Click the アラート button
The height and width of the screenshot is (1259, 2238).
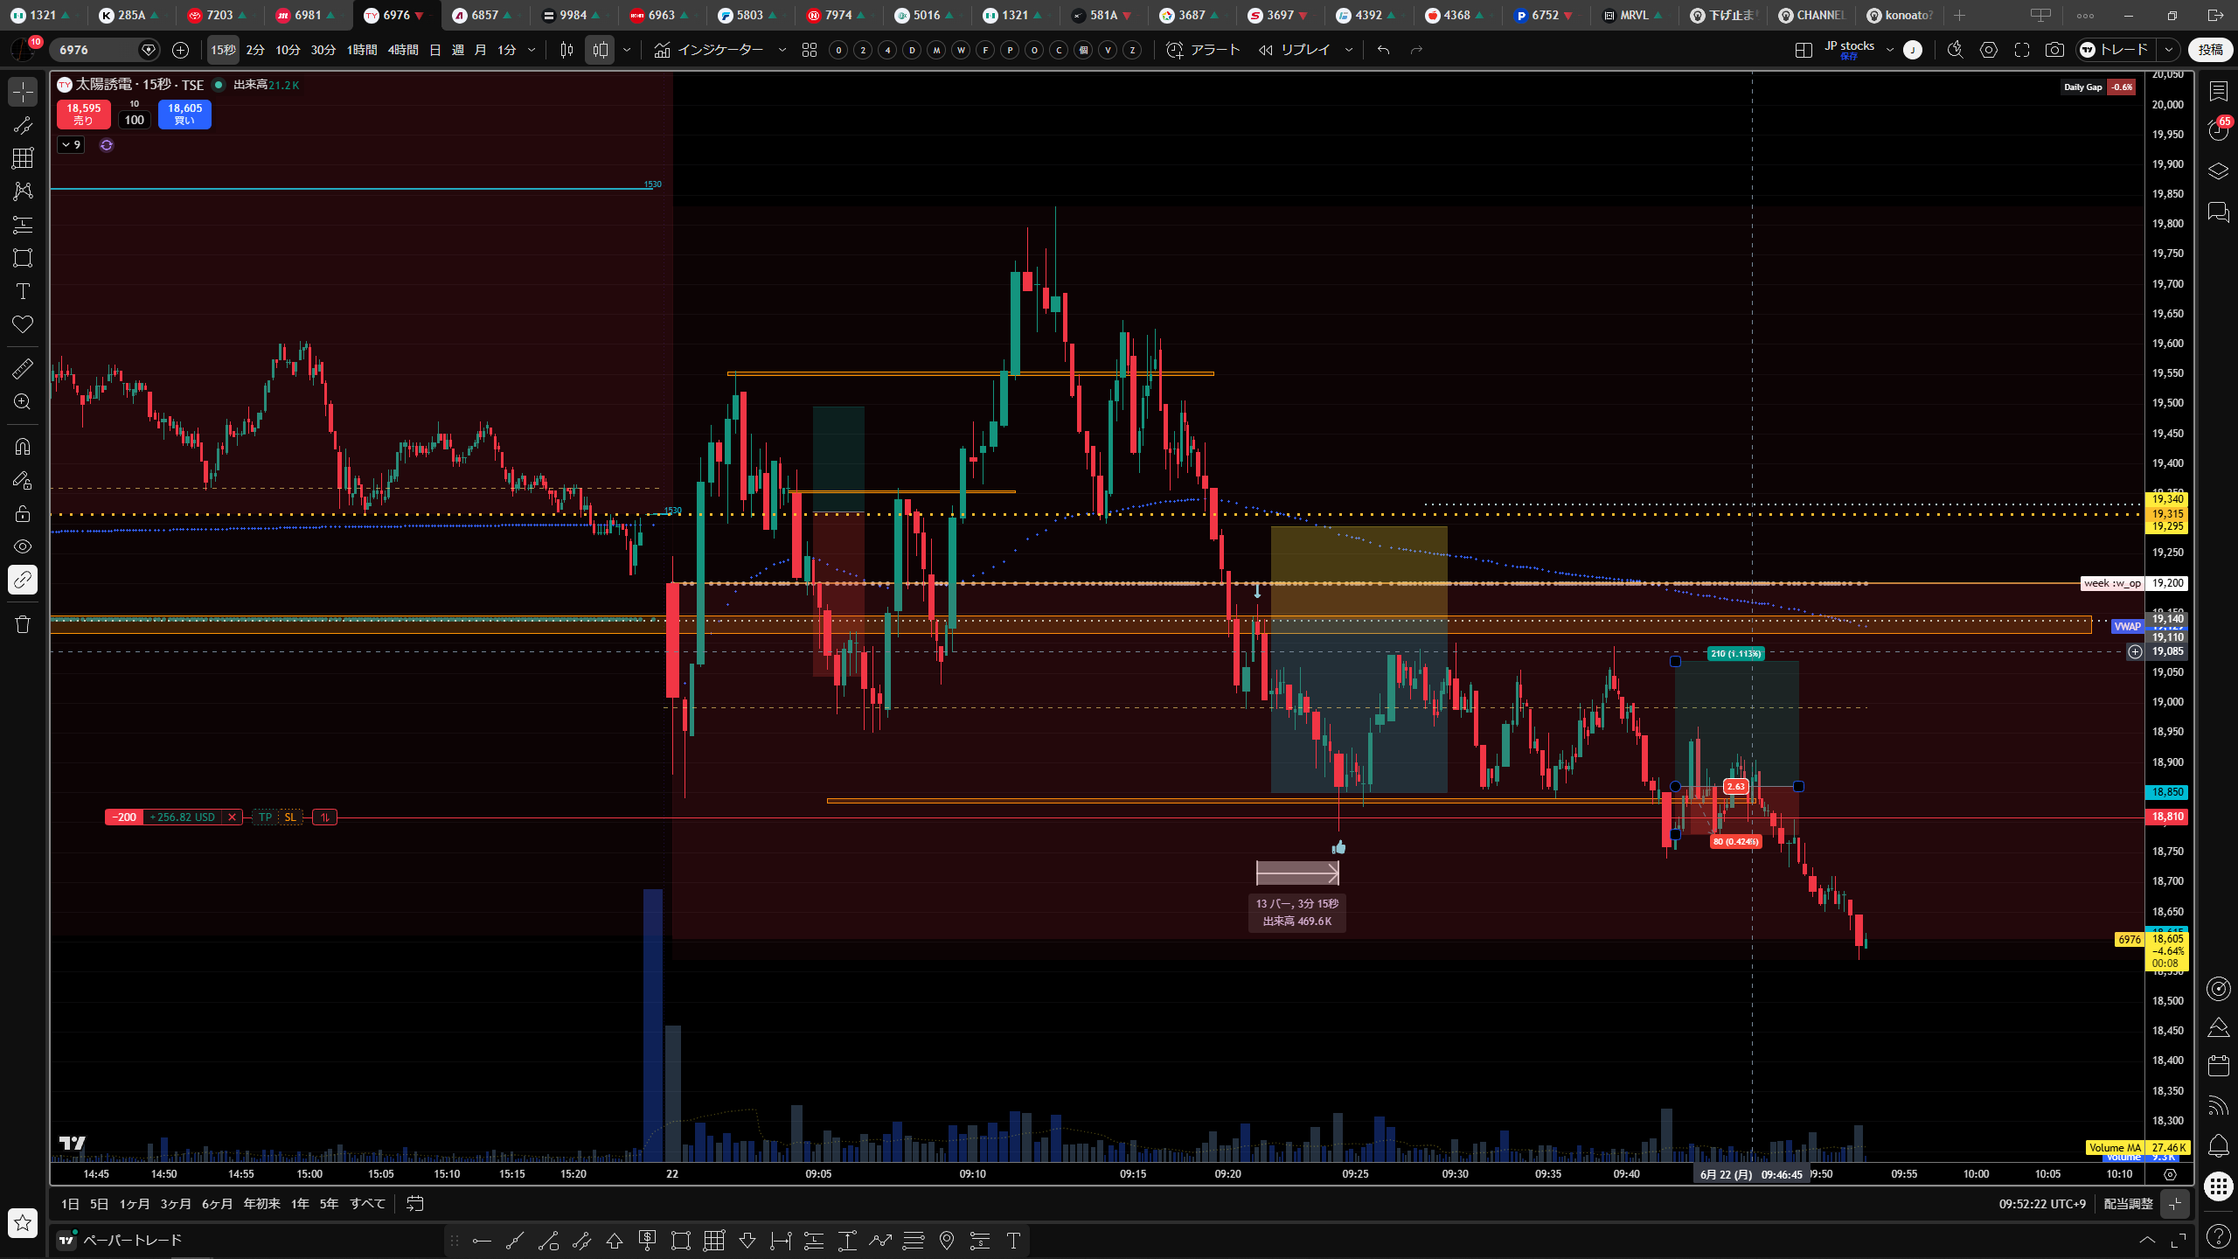click(1203, 50)
